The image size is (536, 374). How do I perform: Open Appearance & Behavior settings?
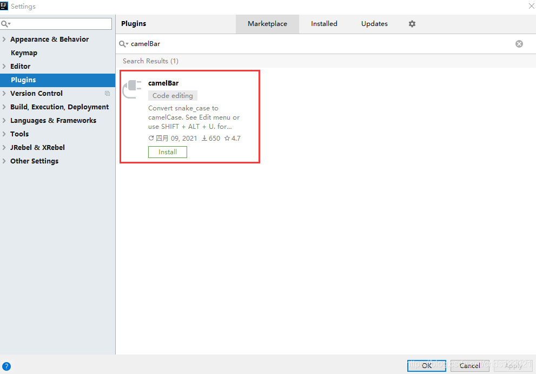tap(50, 40)
